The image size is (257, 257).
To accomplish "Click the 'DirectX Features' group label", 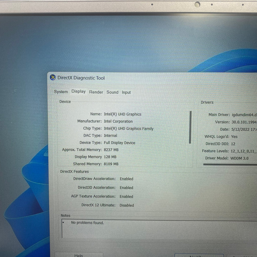I will pos(74,171).
